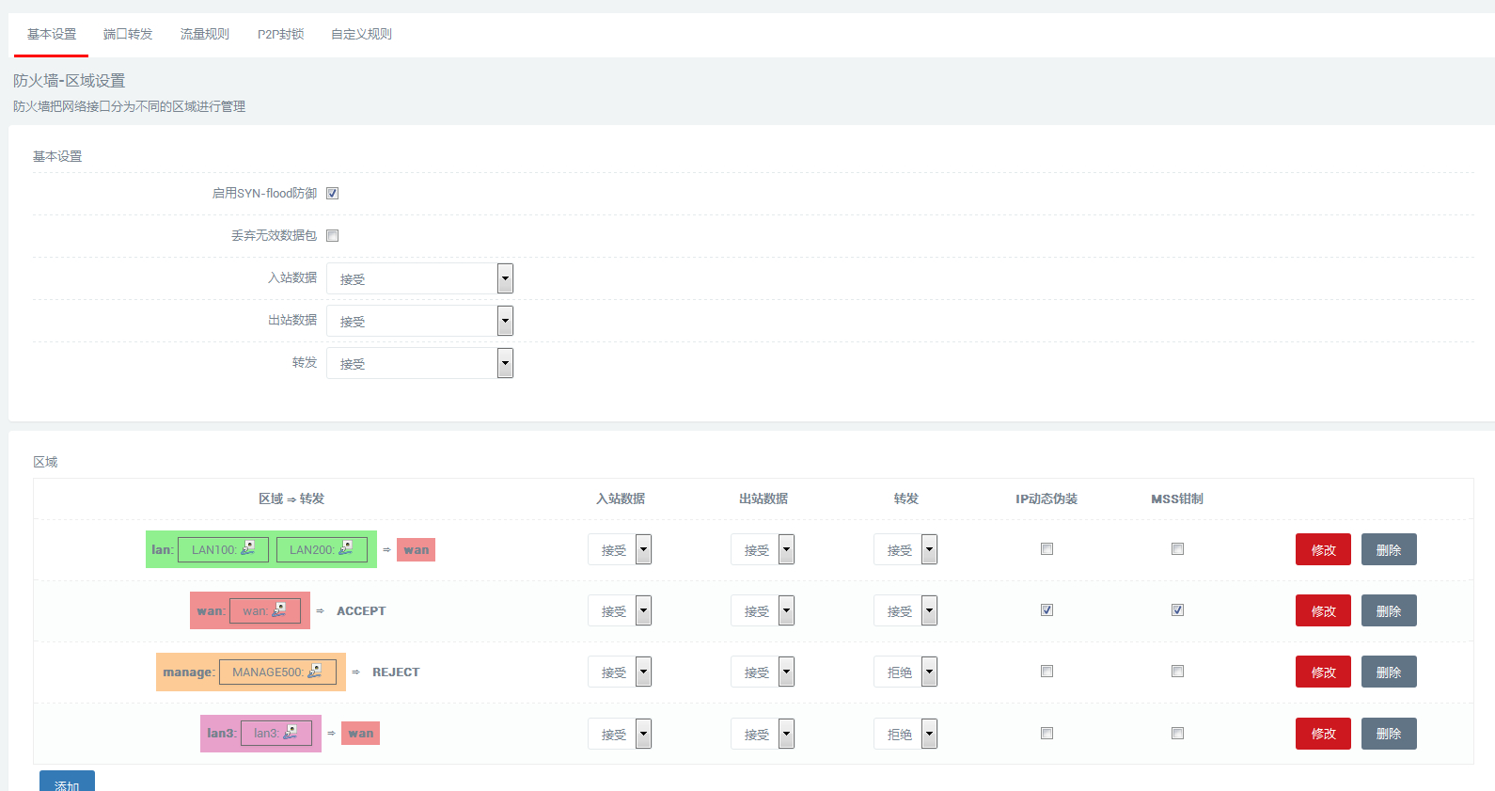1495x791 pixels.
Task: Enable IP动态伪装 for the manage zone
Action: [1046, 671]
